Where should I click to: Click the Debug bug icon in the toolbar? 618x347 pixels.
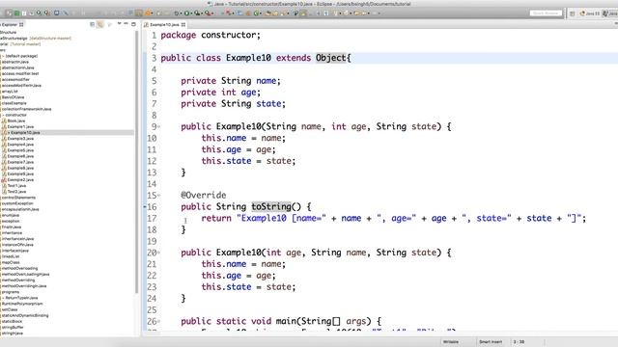click(176, 13)
